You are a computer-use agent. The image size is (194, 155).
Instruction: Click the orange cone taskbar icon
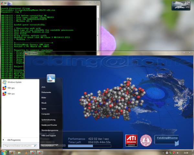(x=26, y=153)
